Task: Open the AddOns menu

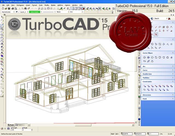Action: (x=60, y=5)
